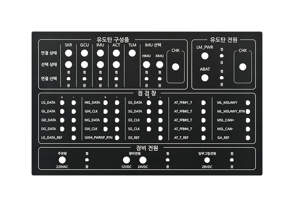Click the GCU 선택 상태 indicator hole

(84, 65)
